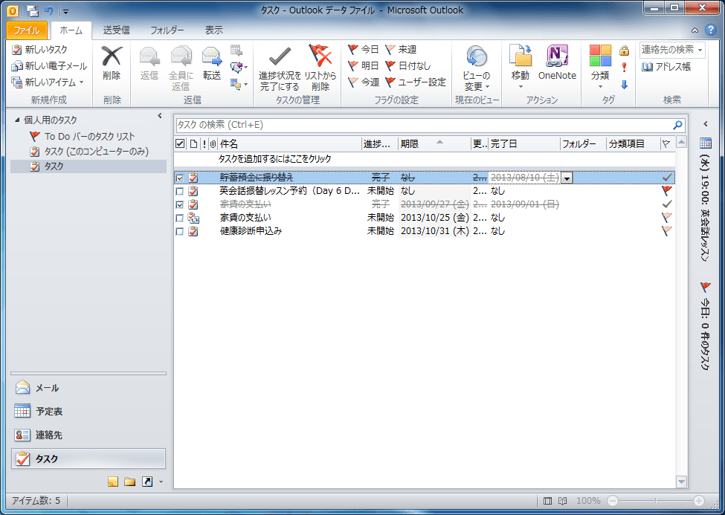This screenshot has width=725, height=515.
Task: Expand the To-Do bar with chevron
Action: [706, 124]
